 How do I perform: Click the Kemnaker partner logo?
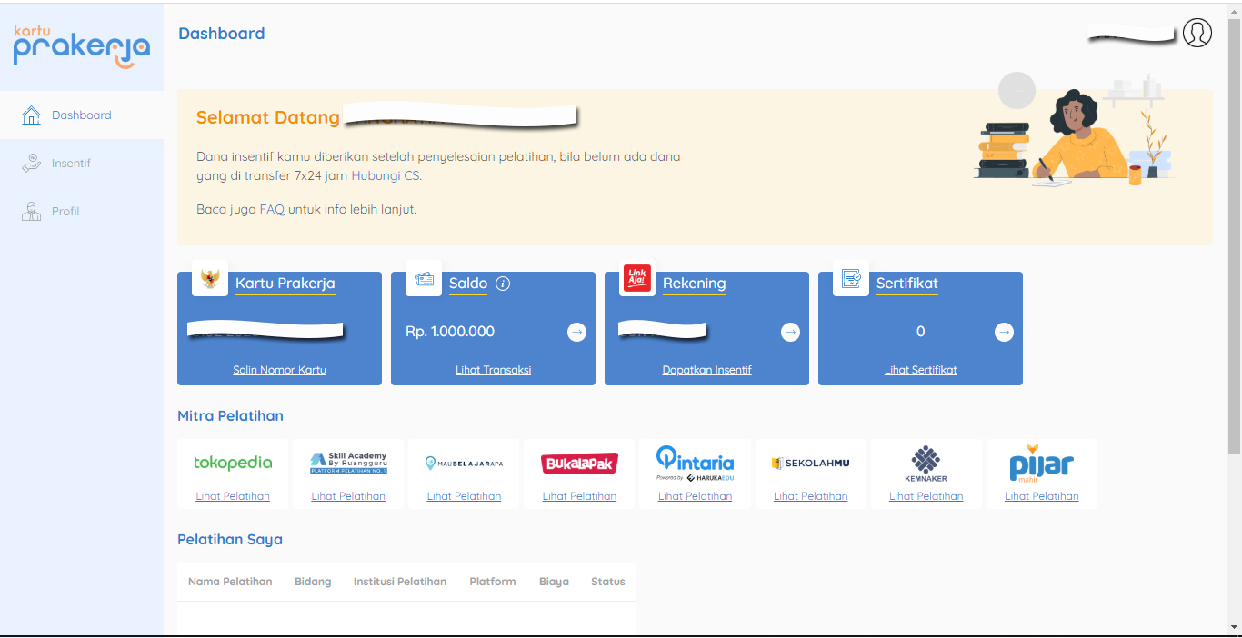pos(926,464)
